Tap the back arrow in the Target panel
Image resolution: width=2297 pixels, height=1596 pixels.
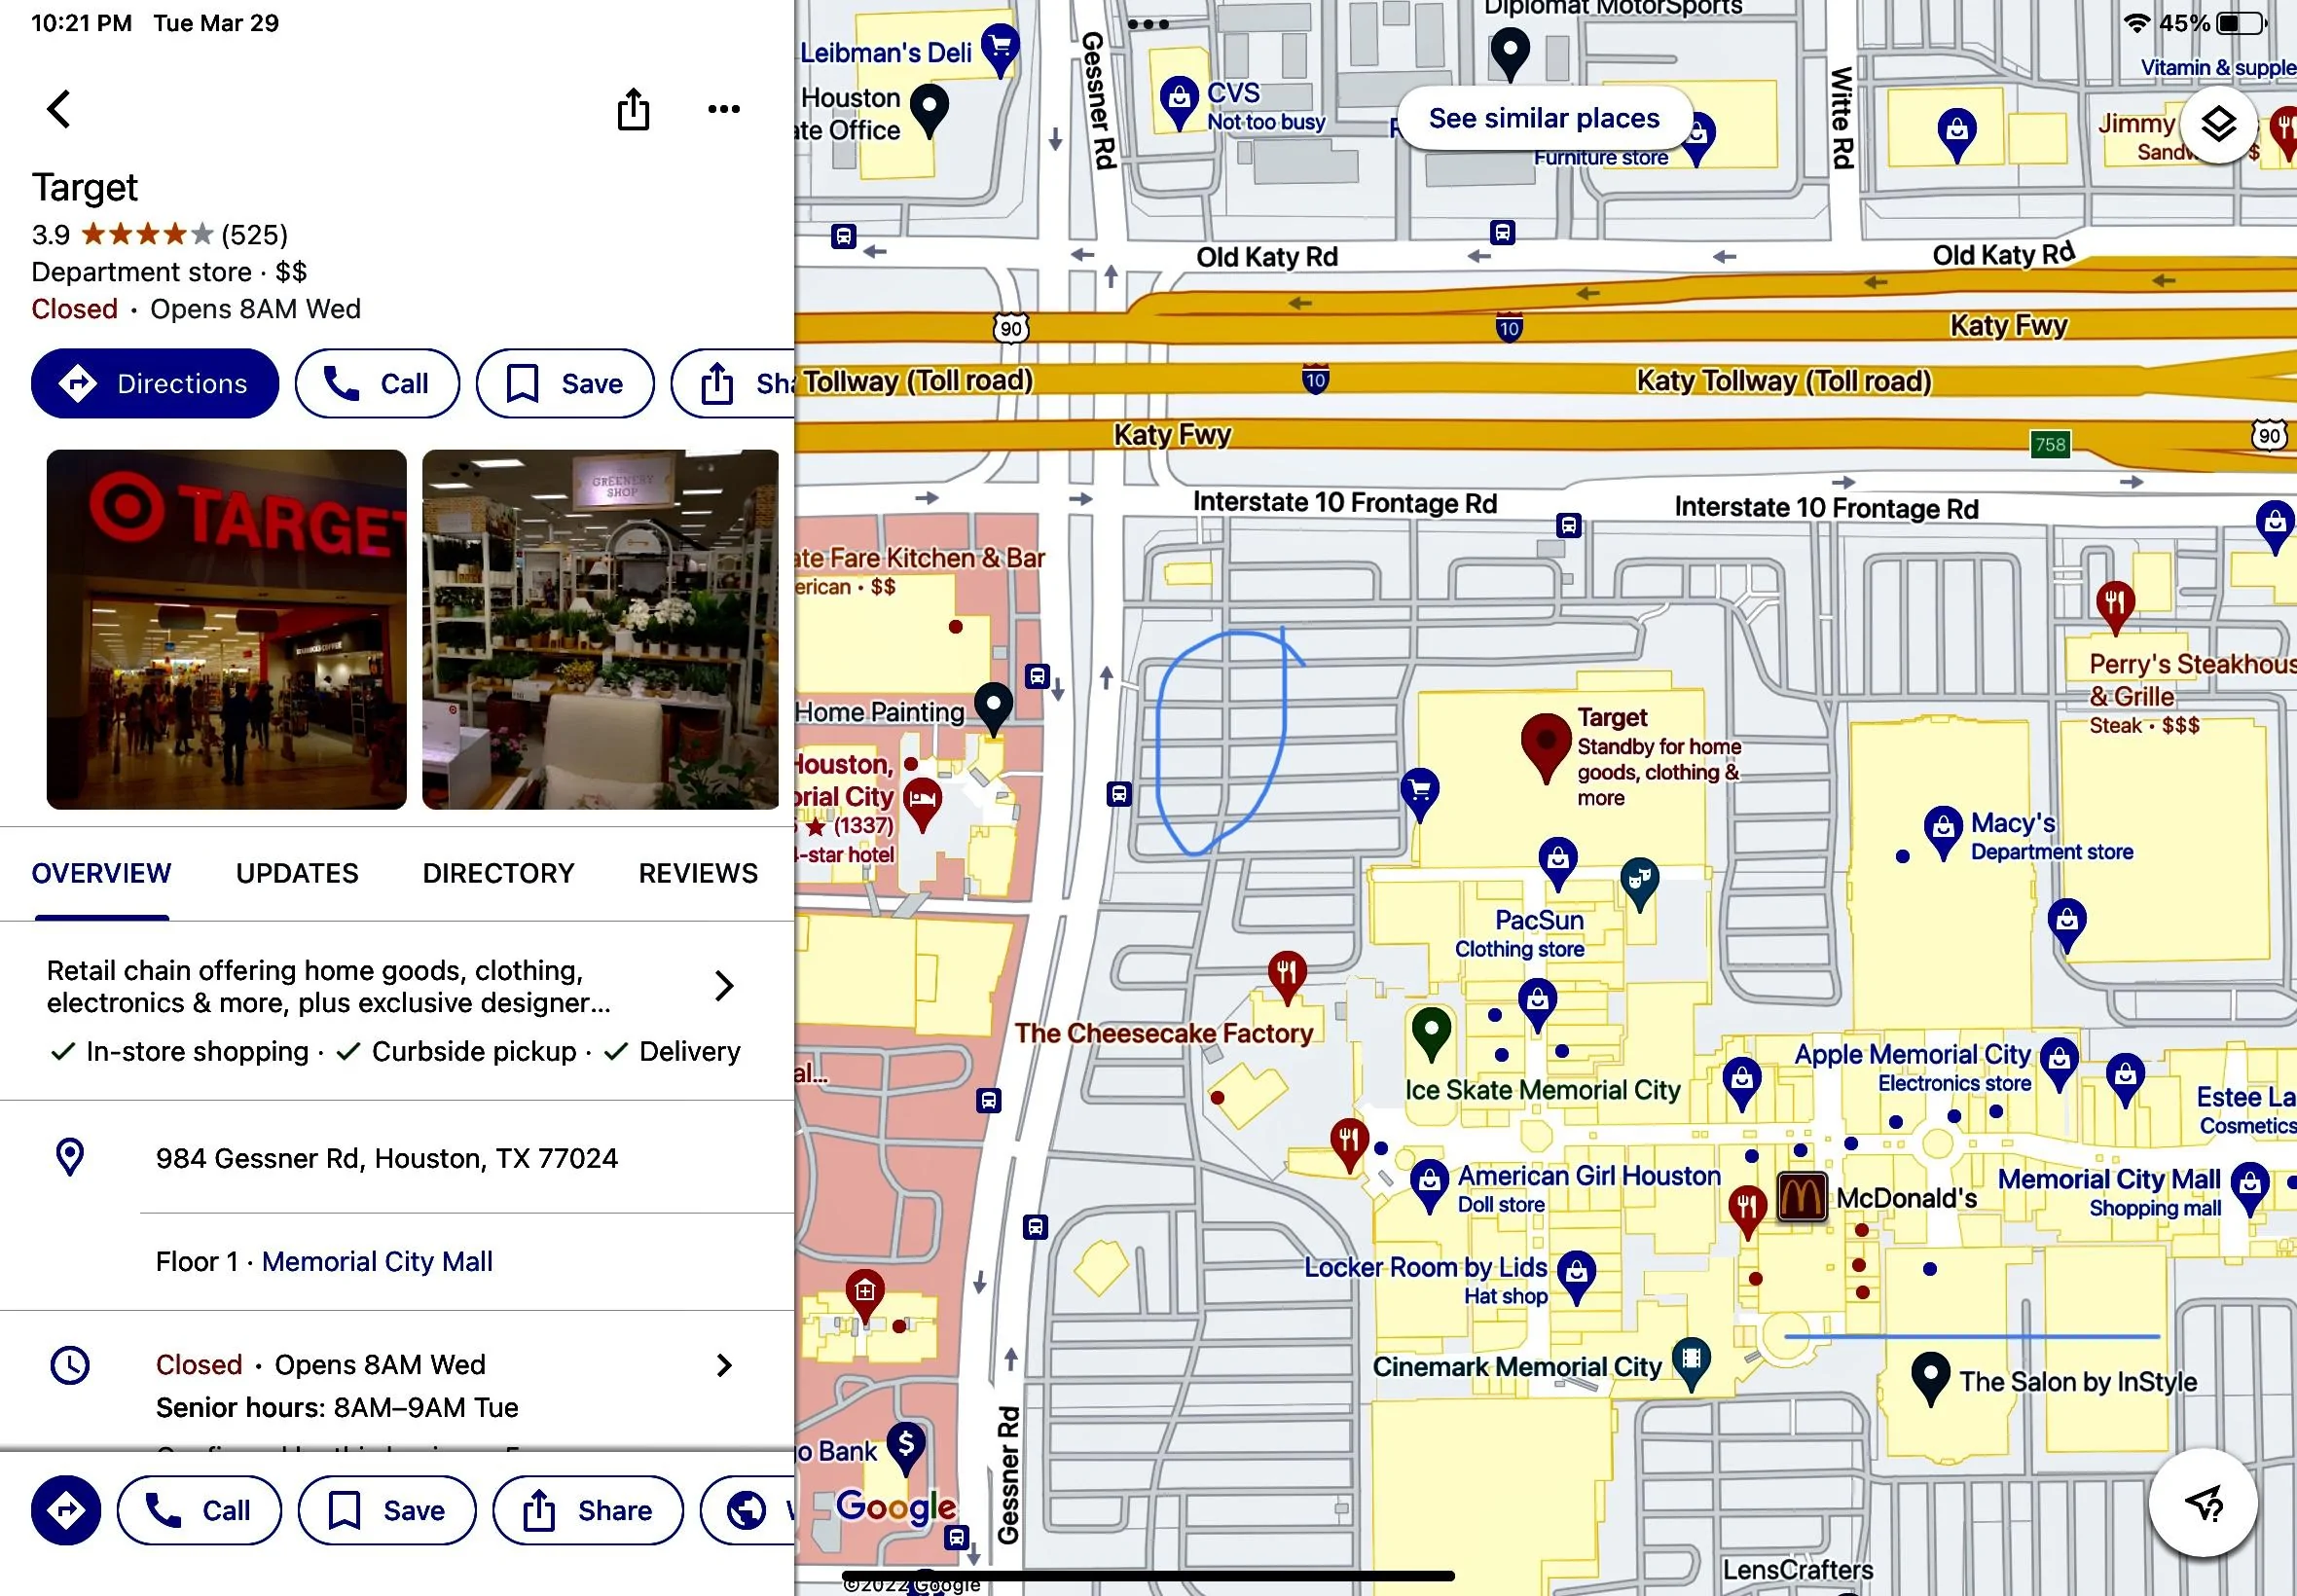pos(59,109)
